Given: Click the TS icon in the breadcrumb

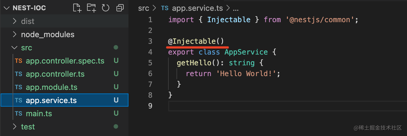Looking at the screenshot, I should (x=165, y=8).
